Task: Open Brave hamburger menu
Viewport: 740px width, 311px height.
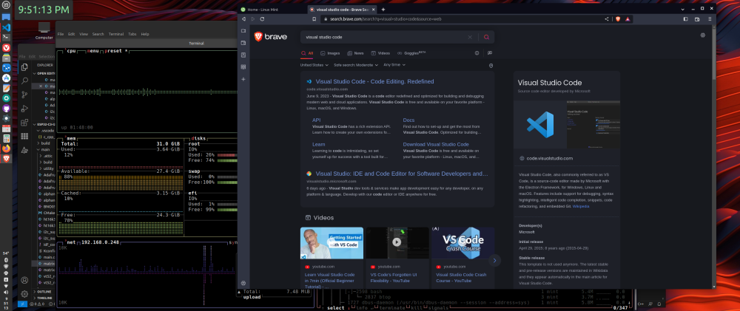Action: point(710,19)
